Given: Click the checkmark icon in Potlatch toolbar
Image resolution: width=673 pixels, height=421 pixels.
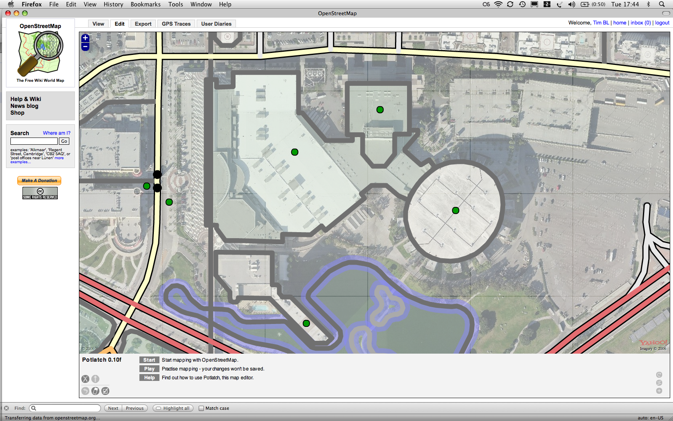Looking at the screenshot, I should coord(105,391).
